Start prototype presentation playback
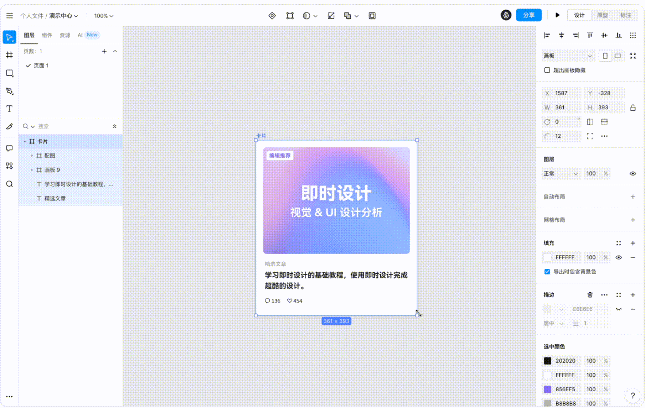The height and width of the screenshot is (408, 645). click(557, 15)
